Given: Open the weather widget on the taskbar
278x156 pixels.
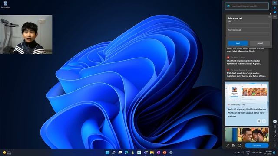Looking at the screenshot, I should 7,153.
